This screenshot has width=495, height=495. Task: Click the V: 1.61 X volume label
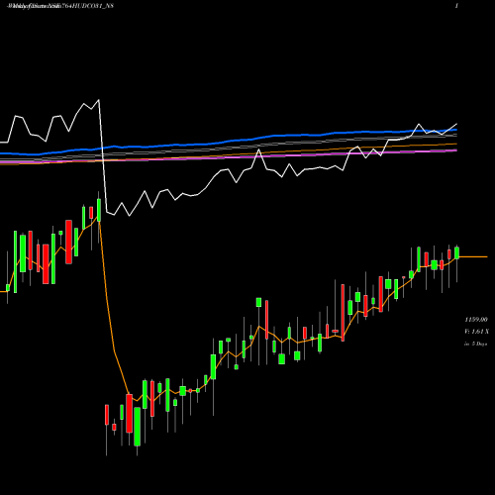coord(476,332)
